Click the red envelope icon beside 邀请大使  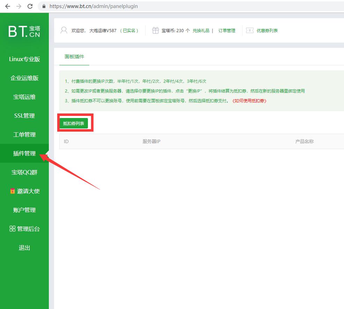(13, 191)
